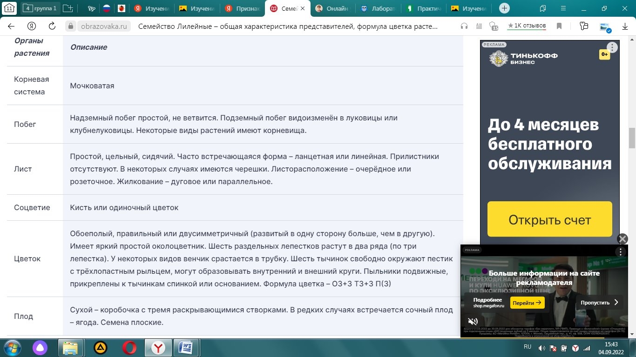
Task: Unmute the Megafon video ad
Action: tap(473, 321)
